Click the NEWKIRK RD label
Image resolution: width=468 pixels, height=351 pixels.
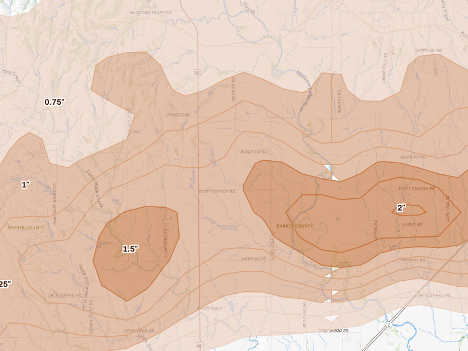[233, 89]
